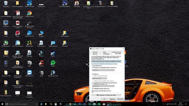Switch to the Vorgängerversionen tab
The image size is (189, 106).
tap(116, 52)
